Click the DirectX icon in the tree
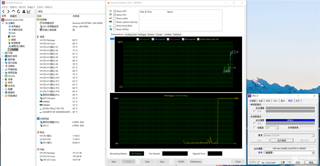Viewport: 320px width, 166px height. 6,76
